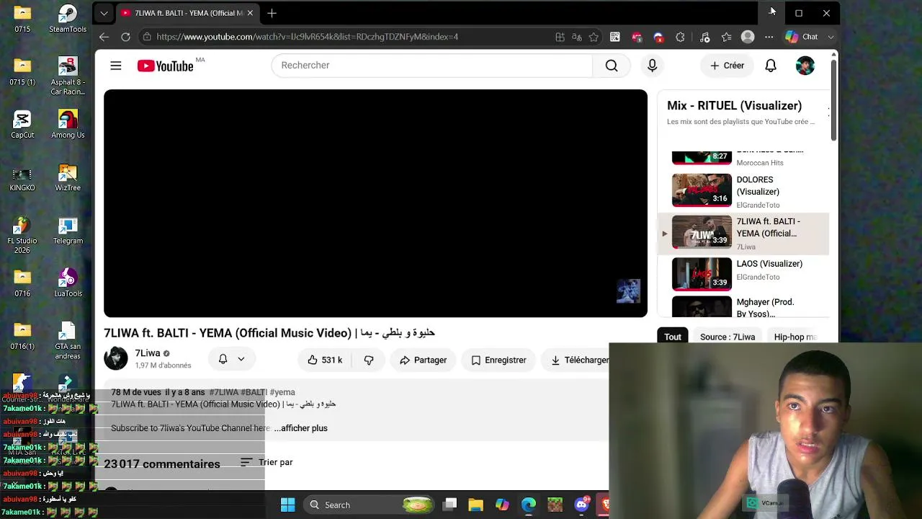This screenshot has width=922, height=519.
Task: Expand the description with afficher plus
Action: [x=301, y=428]
